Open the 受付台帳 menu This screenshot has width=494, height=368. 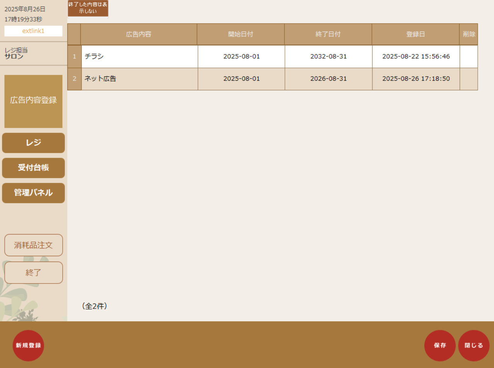coord(33,168)
